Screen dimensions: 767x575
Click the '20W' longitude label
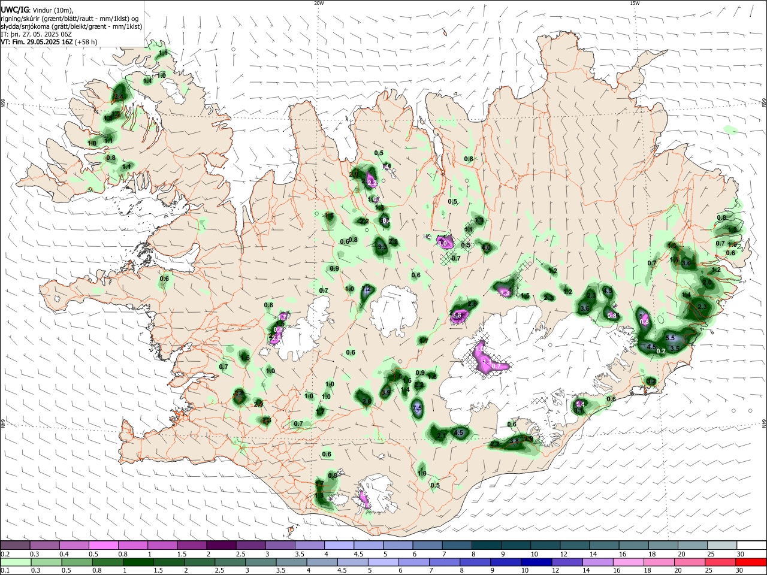click(319, 3)
